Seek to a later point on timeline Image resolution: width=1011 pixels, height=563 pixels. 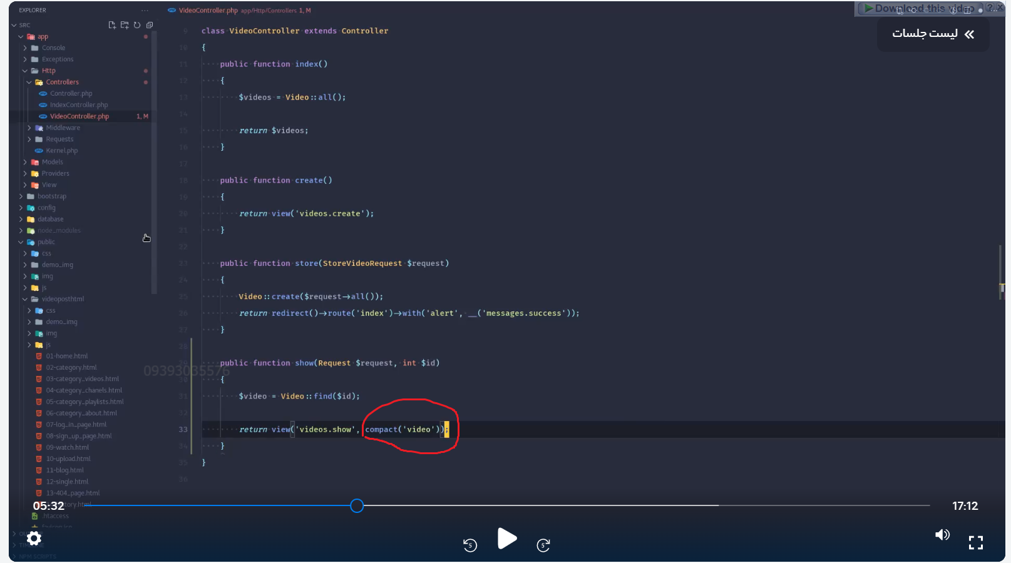click(646, 505)
